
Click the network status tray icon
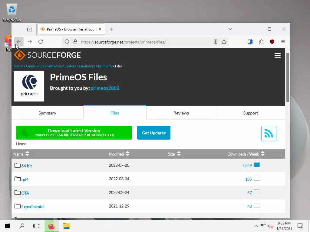pos(264,226)
